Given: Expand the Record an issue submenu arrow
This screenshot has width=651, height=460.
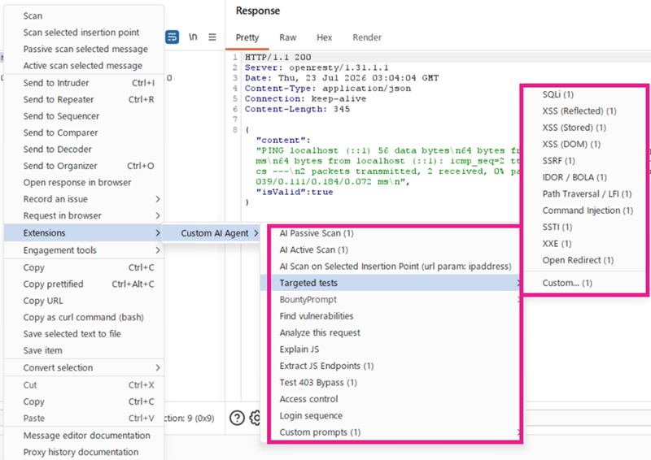Looking at the screenshot, I should pyautogui.click(x=158, y=199).
